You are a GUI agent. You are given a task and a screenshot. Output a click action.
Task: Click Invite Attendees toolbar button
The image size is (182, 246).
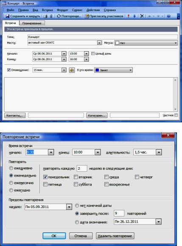pos(104,16)
